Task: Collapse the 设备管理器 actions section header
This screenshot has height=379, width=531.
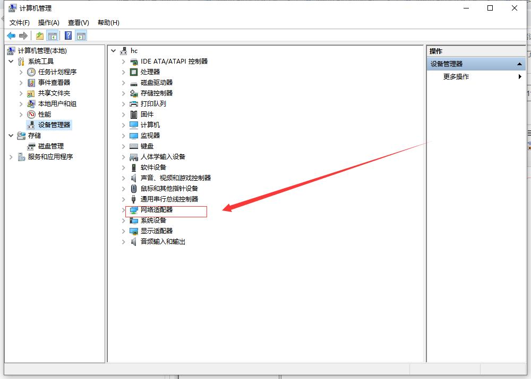Action: 520,64
